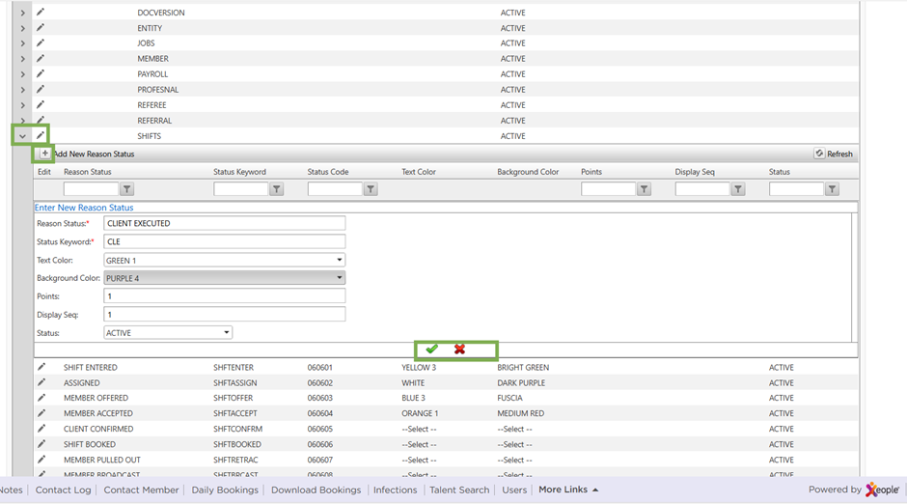Screen dimensions: 907x504
Task: Edit the REFEREE row with pencil icon
Action: (x=41, y=104)
